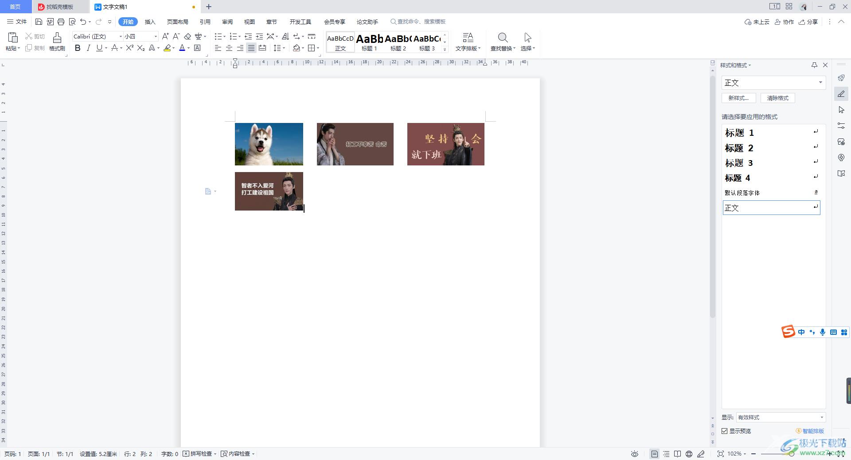851x460 pixels.
Task: Apply subscript formatting
Action: click(141, 48)
